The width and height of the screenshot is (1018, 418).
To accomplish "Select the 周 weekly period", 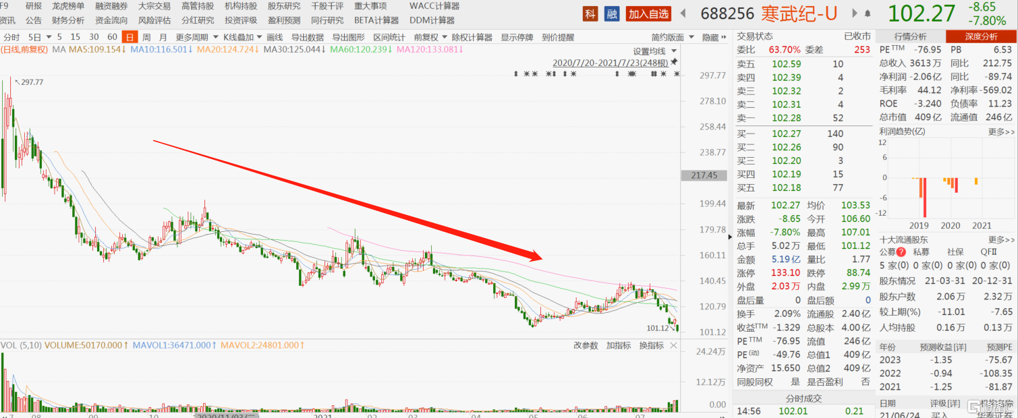I will pyautogui.click(x=146, y=38).
